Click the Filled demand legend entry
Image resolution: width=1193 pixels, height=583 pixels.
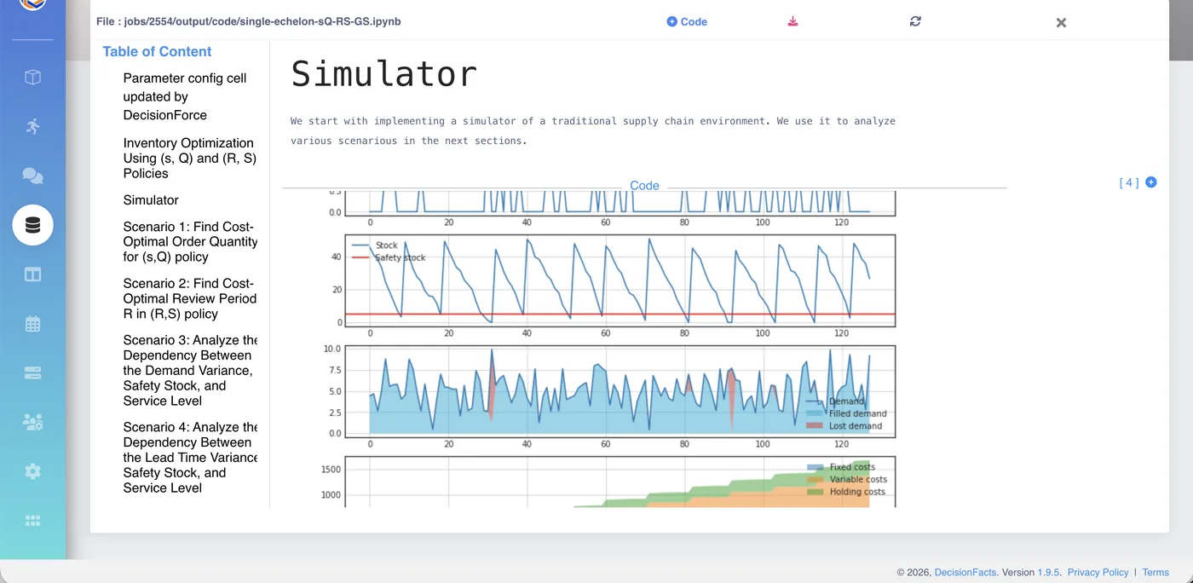point(846,413)
